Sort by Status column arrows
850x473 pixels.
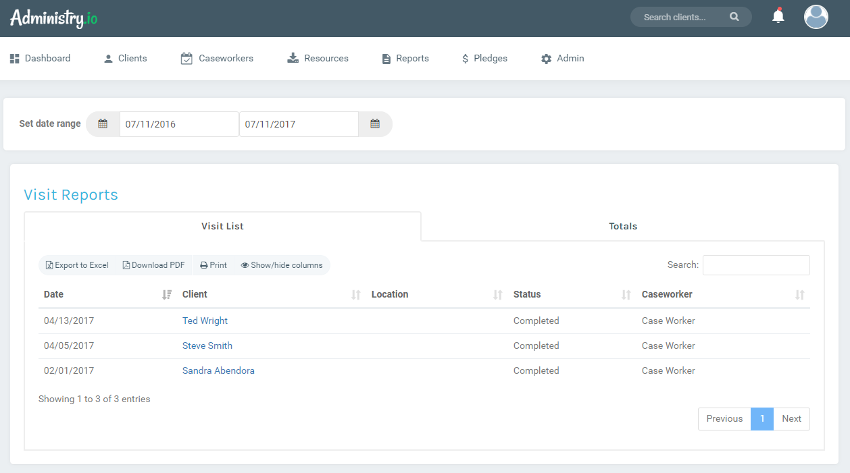pyautogui.click(x=626, y=295)
